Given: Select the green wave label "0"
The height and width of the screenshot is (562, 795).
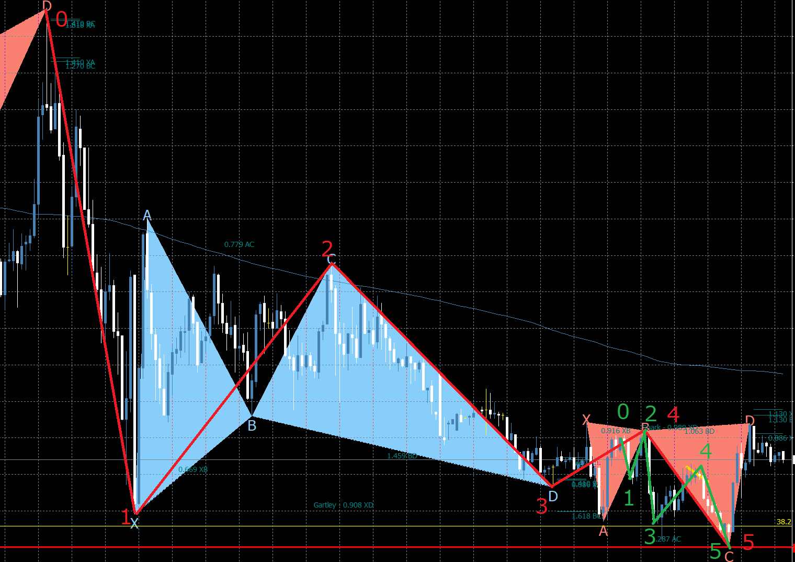Looking at the screenshot, I should (623, 412).
